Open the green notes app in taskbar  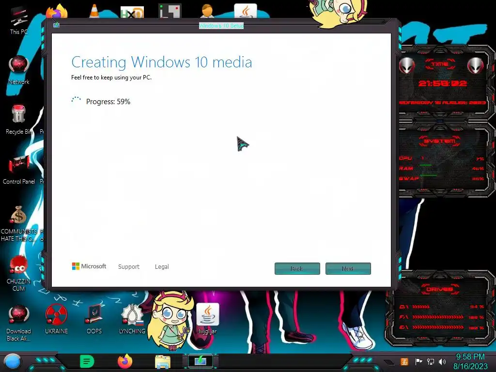87,361
